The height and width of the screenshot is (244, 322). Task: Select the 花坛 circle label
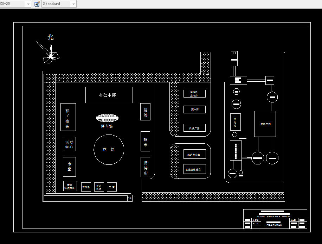coord(109,150)
